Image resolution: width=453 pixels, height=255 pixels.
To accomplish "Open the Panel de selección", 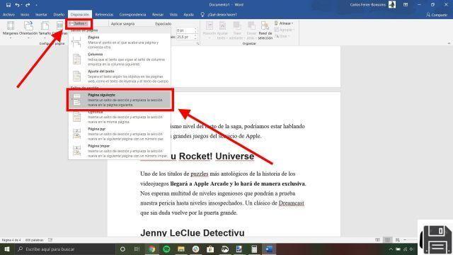I will (x=265, y=30).
